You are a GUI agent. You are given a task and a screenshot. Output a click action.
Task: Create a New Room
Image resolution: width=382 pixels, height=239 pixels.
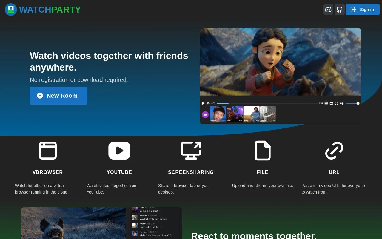click(58, 96)
